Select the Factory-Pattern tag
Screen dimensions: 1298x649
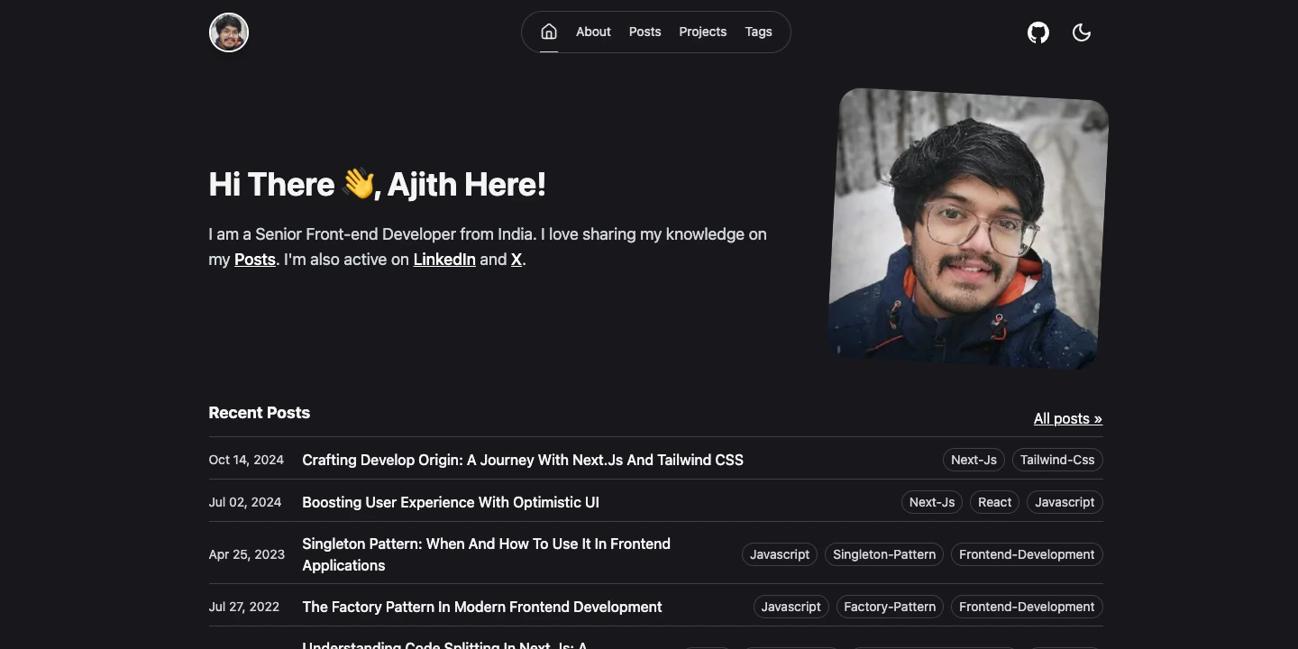click(x=890, y=607)
